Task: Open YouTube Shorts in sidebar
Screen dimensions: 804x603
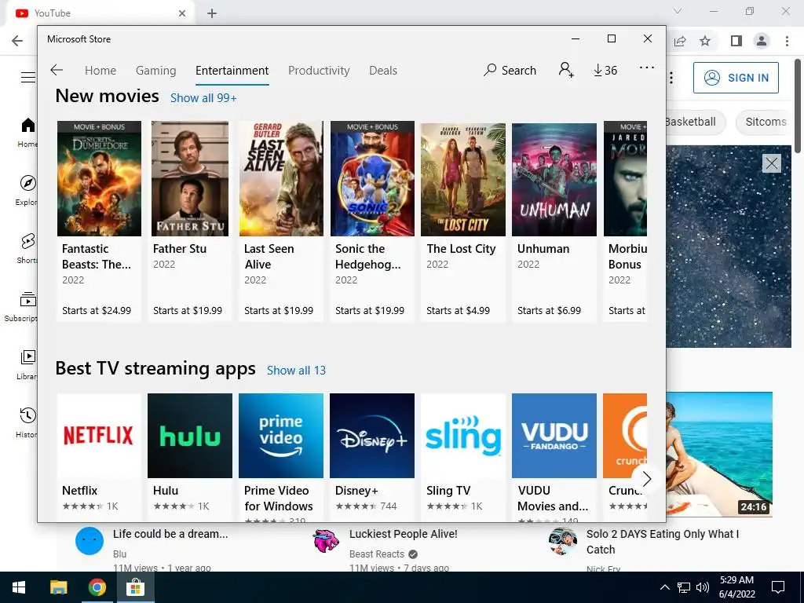Action: (x=27, y=248)
